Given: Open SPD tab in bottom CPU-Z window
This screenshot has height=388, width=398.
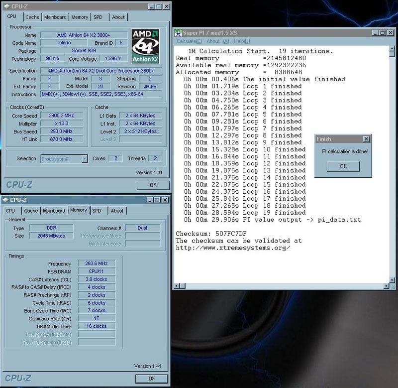Looking at the screenshot, I should [97, 211].
